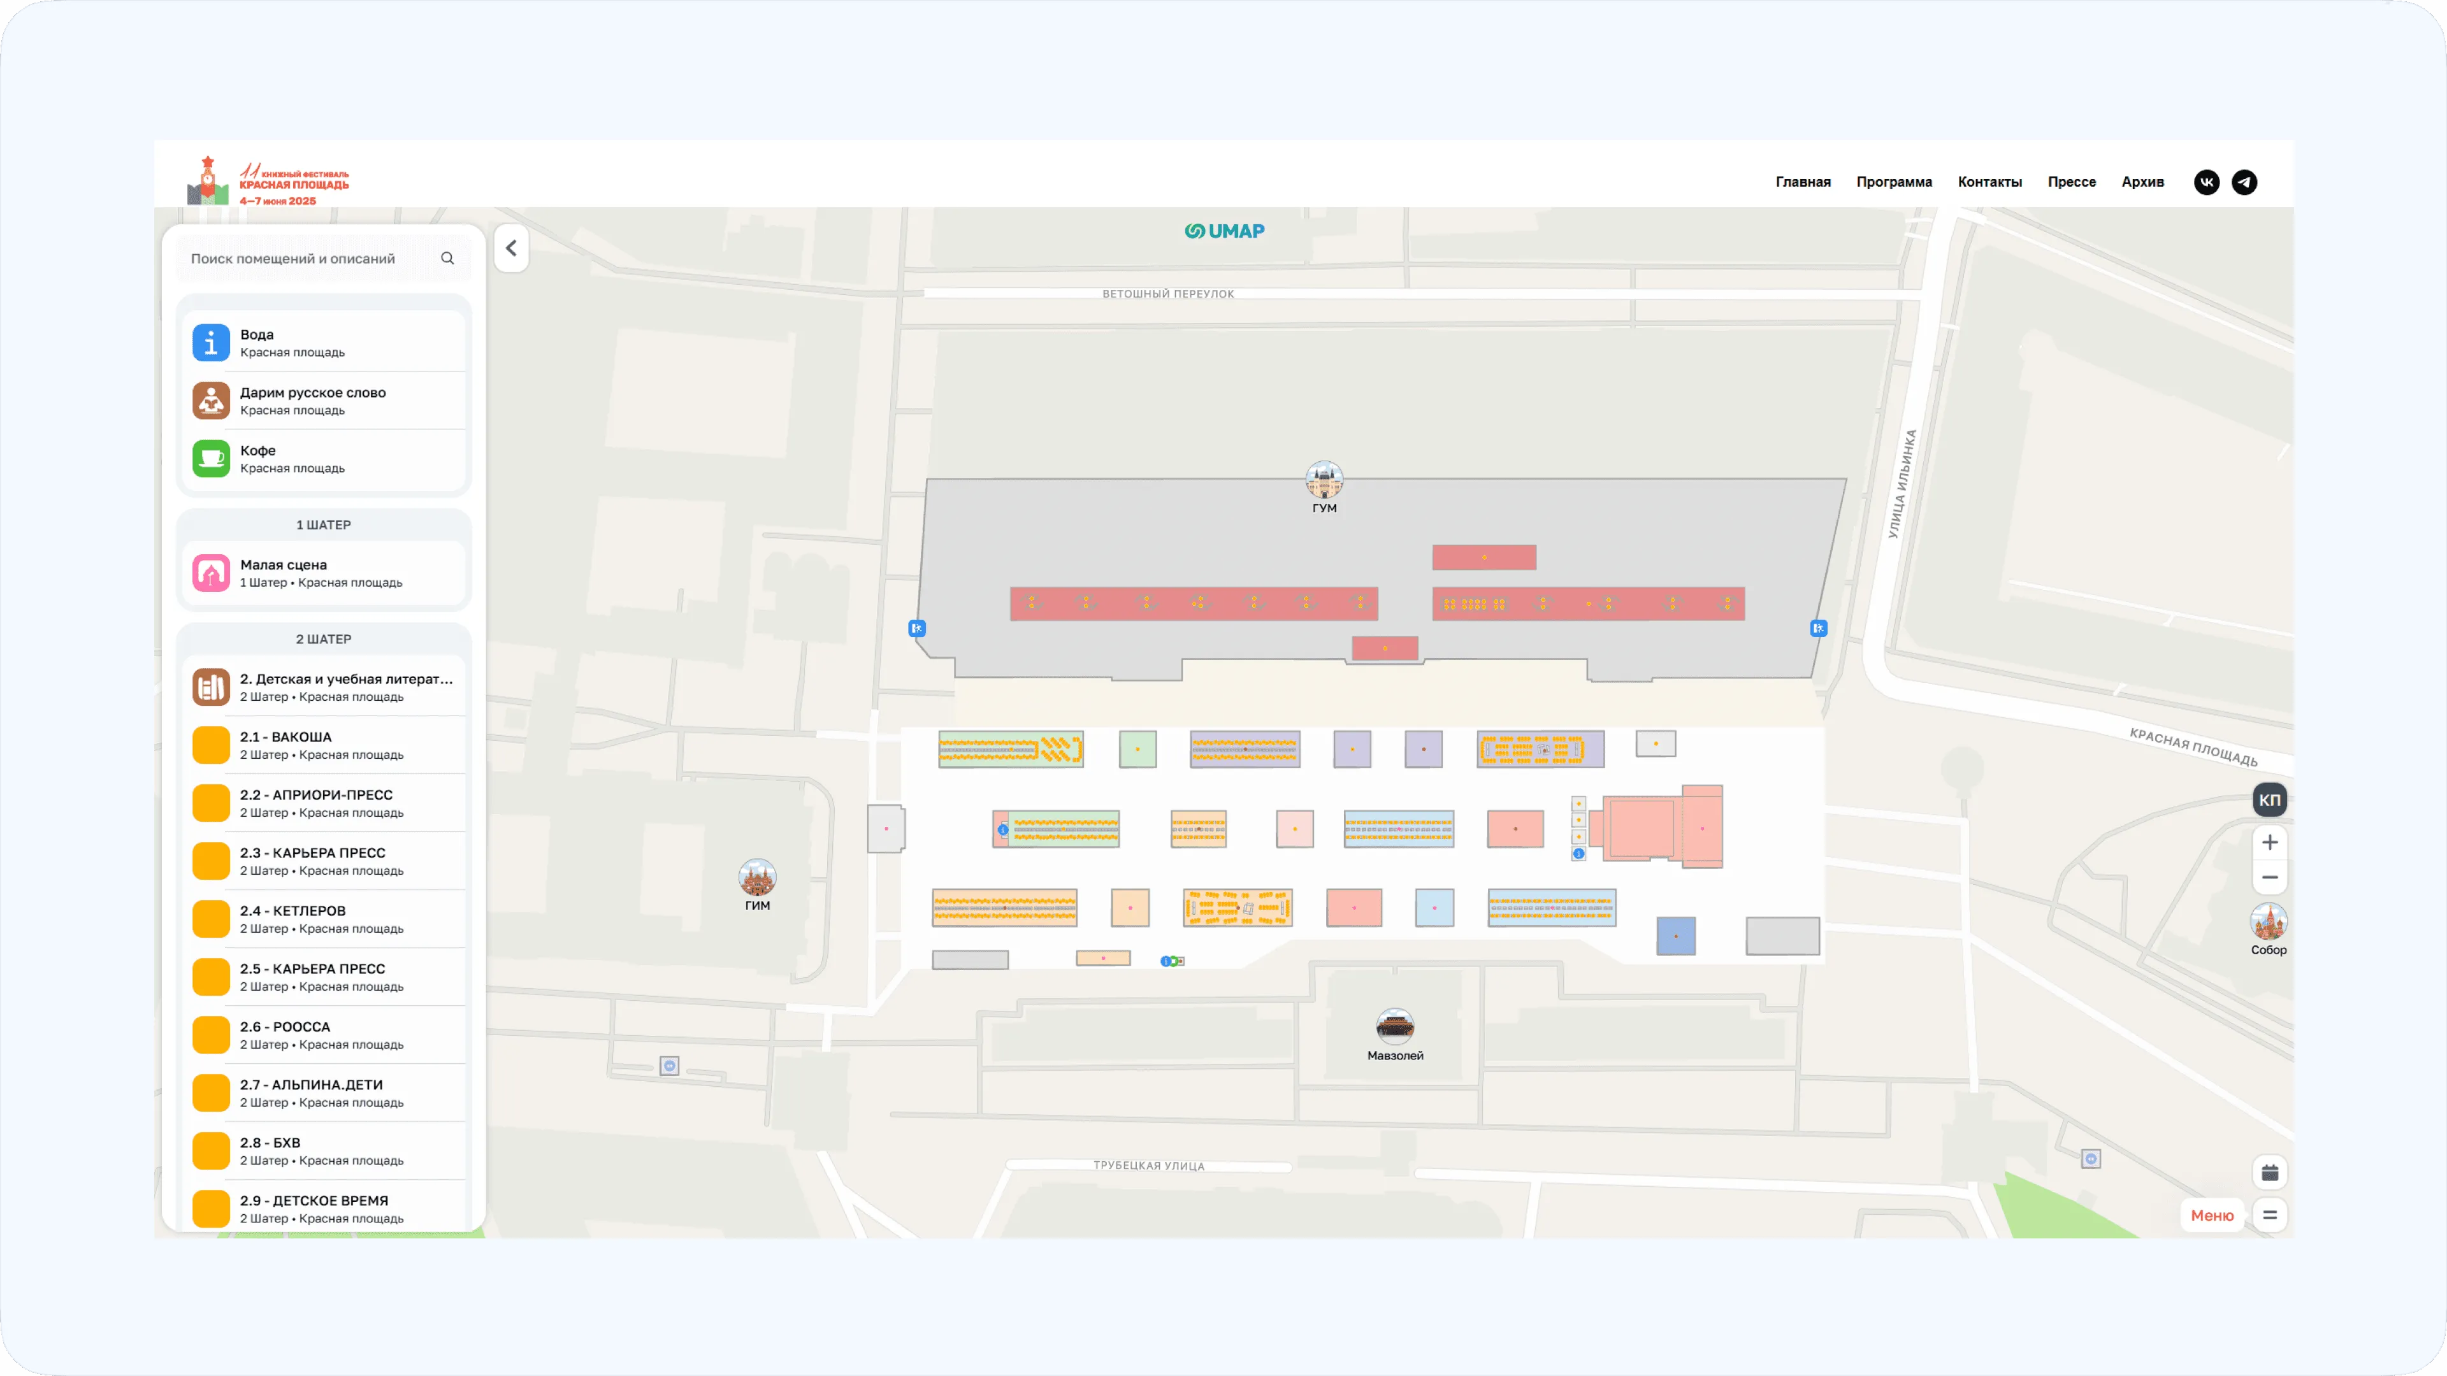Viewport: 2447px width, 1376px height.
Task: Open the Telegram social link icon
Action: click(2244, 182)
